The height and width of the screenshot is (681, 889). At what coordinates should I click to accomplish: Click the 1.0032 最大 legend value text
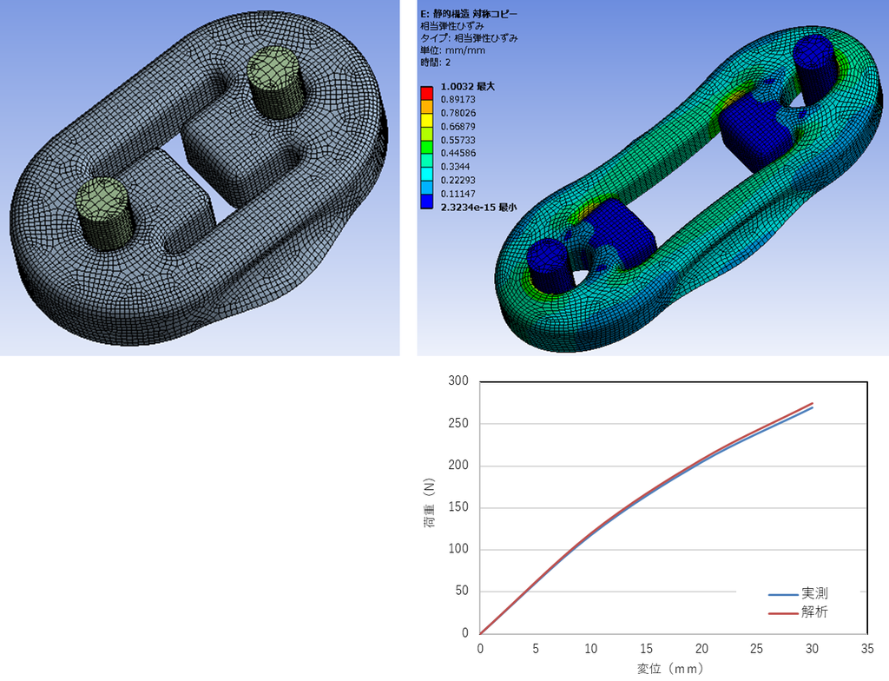pos(468,86)
